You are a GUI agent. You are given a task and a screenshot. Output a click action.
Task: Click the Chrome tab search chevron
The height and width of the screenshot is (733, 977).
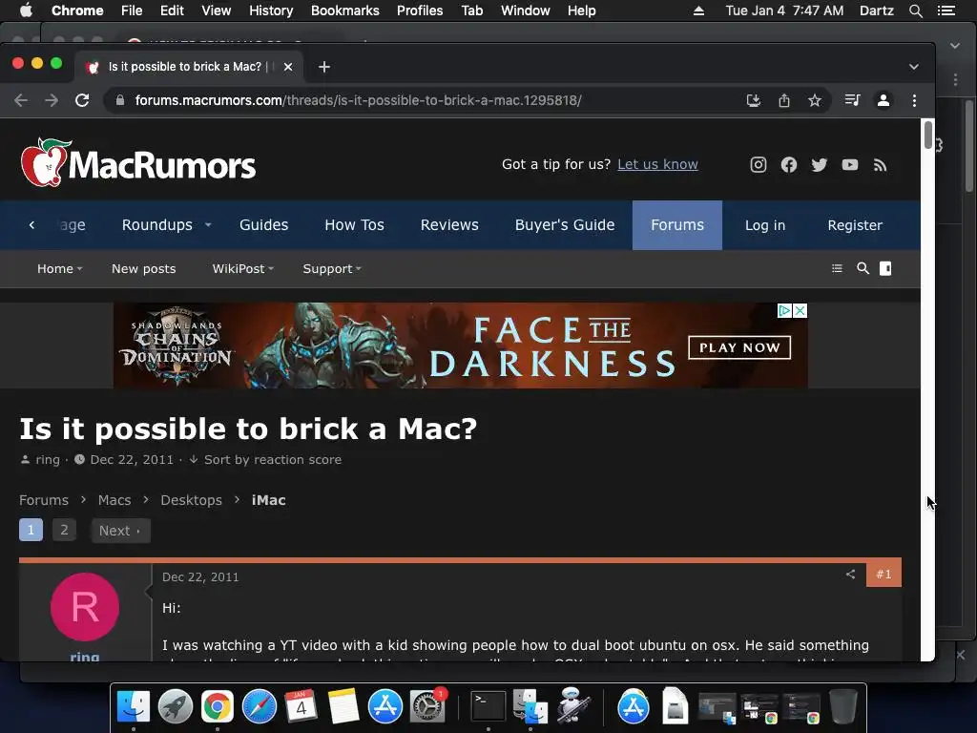coord(913,67)
